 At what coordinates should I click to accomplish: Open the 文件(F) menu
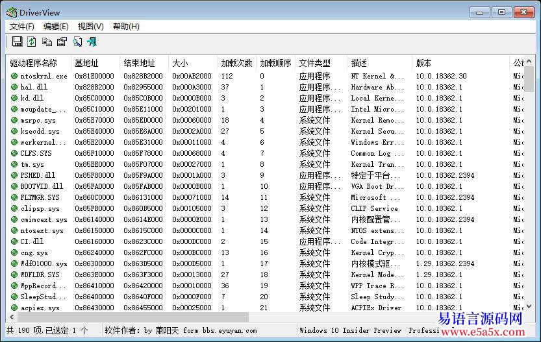point(21,27)
